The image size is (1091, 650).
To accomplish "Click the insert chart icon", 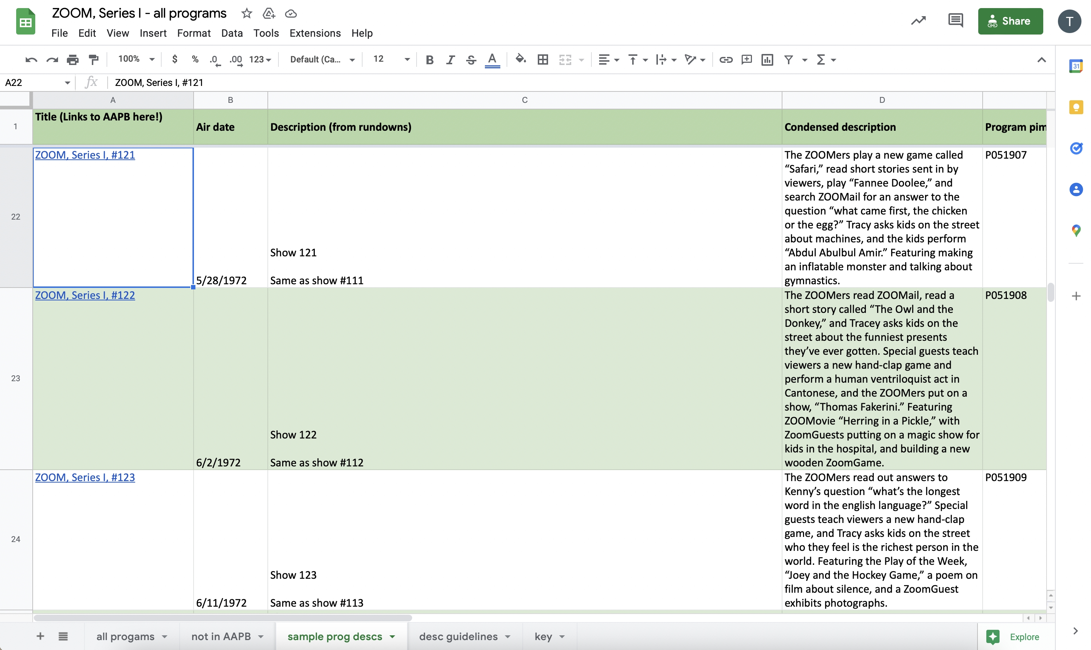I will 767,59.
